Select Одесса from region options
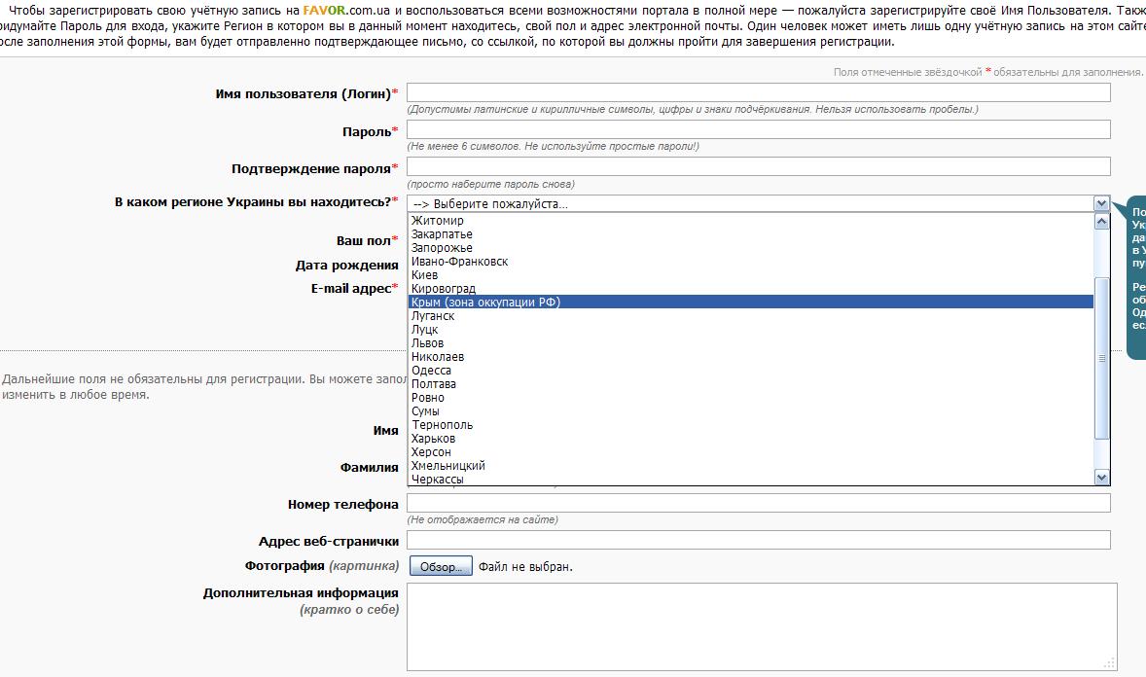The width and height of the screenshot is (1146, 677). coord(431,371)
